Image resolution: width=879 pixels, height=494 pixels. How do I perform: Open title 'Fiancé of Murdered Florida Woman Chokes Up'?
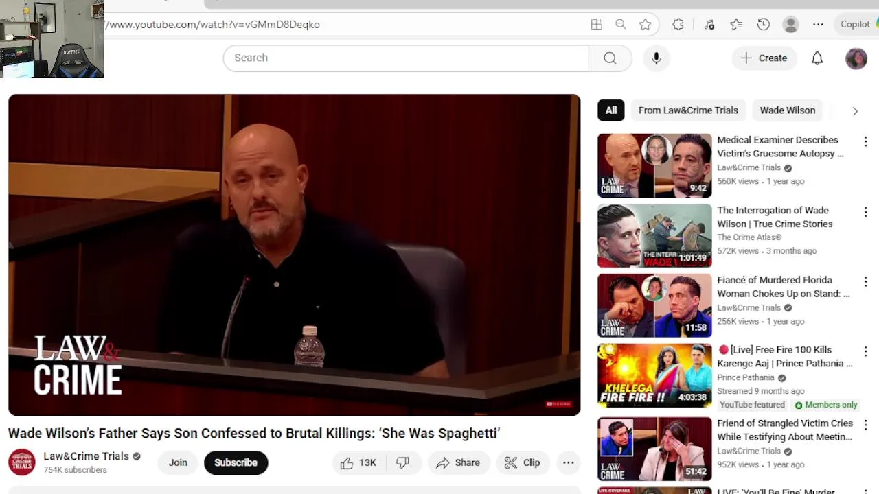pyautogui.click(x=784, y=287)
